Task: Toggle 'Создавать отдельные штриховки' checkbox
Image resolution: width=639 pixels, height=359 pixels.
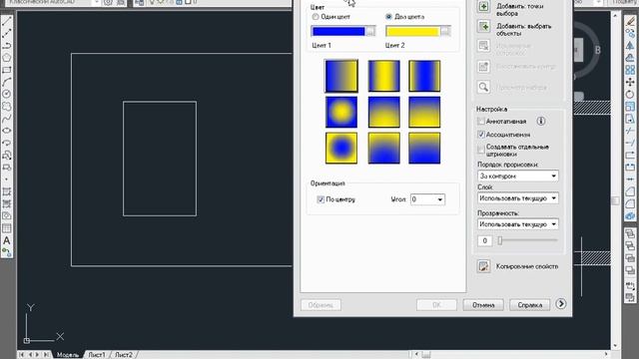Action: click(x=481, y=151)
